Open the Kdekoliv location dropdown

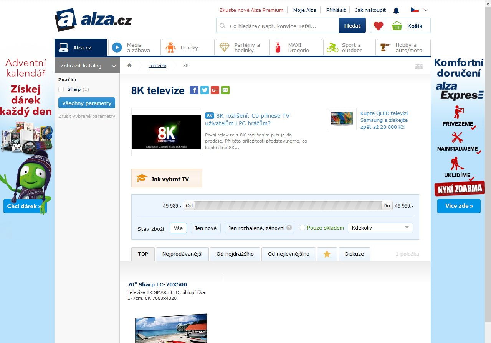(380, 228)
